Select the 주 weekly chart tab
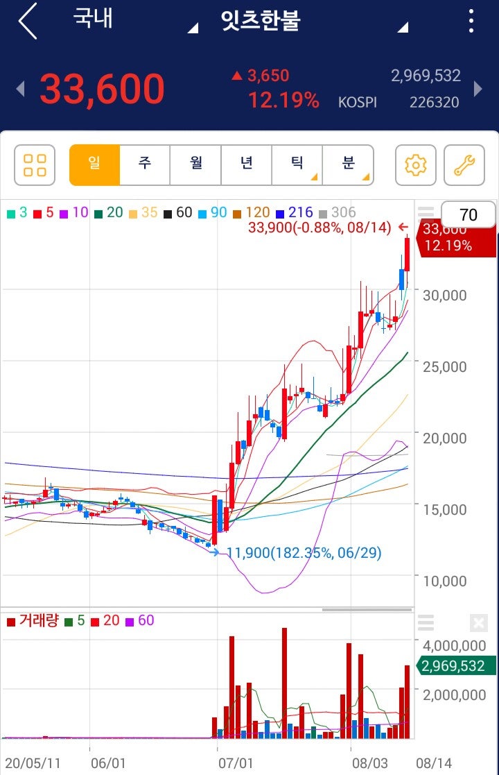This screenshot has height=775, width=499. 145,165
